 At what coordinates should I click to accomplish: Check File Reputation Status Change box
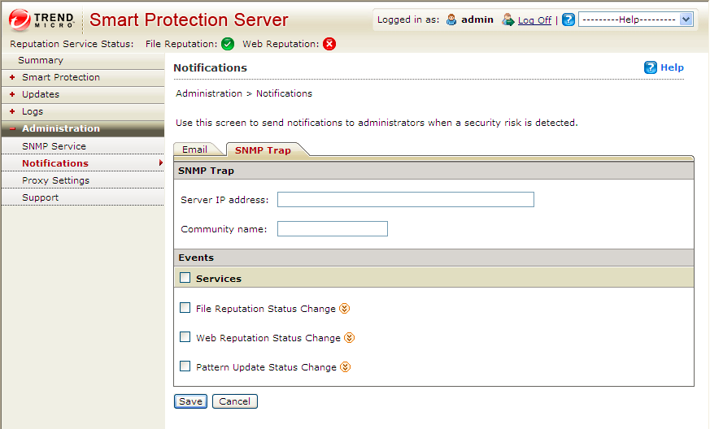pyautogui.click(x=185, y=308)
